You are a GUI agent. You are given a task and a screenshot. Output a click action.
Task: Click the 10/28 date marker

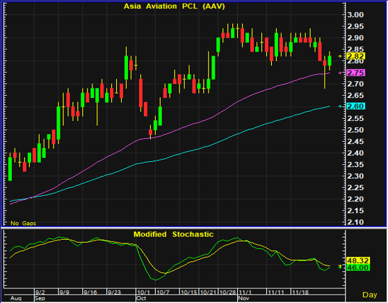point(227,292)
